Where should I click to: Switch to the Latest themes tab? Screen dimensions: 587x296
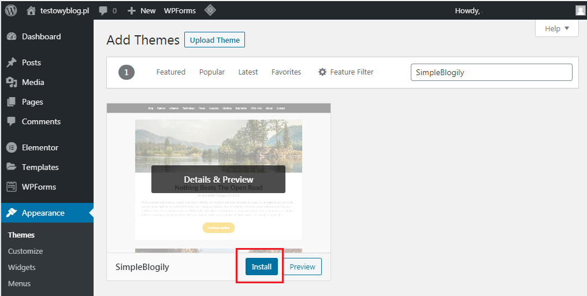click(248, 72)
